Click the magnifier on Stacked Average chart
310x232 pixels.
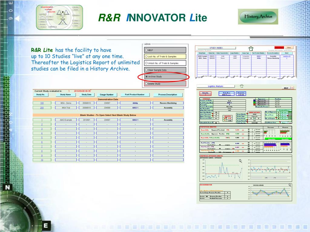coord(290,185)
